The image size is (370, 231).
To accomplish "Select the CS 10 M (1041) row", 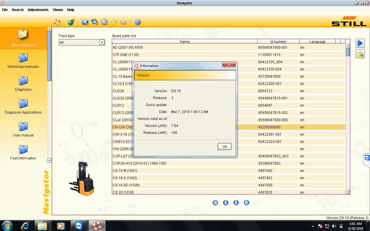I will 229,170.
